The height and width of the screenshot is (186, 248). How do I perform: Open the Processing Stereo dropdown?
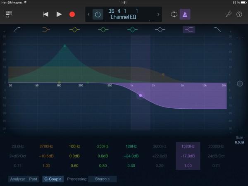[103, 179]
